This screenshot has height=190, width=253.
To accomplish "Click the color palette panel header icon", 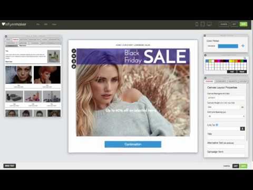I will pyautogui.click(x=205, y=55).
